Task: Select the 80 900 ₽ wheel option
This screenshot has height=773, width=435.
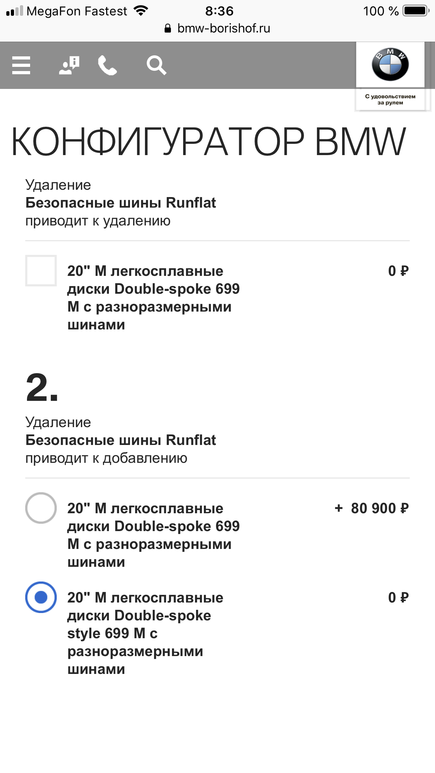Action: point(41,508)
